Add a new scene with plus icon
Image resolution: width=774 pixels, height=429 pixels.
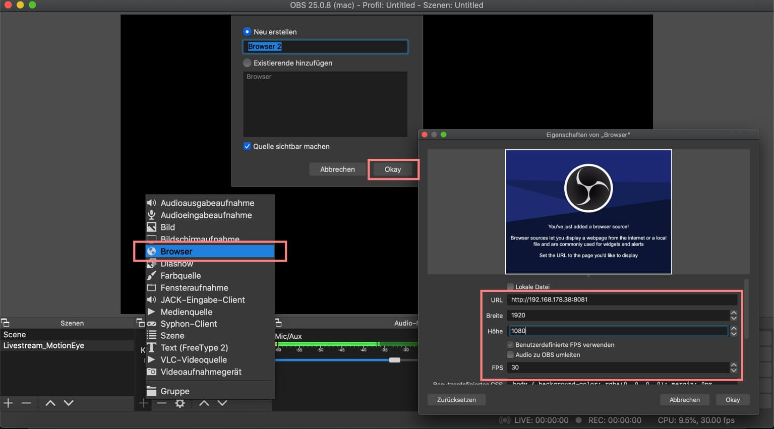coord(8,403)
